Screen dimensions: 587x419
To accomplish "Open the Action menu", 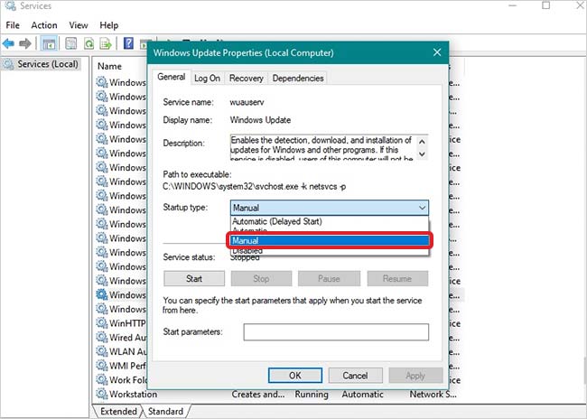I will point(44,25).
